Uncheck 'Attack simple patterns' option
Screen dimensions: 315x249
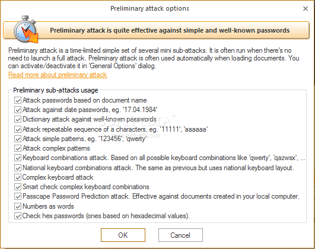tap(18, 139)
